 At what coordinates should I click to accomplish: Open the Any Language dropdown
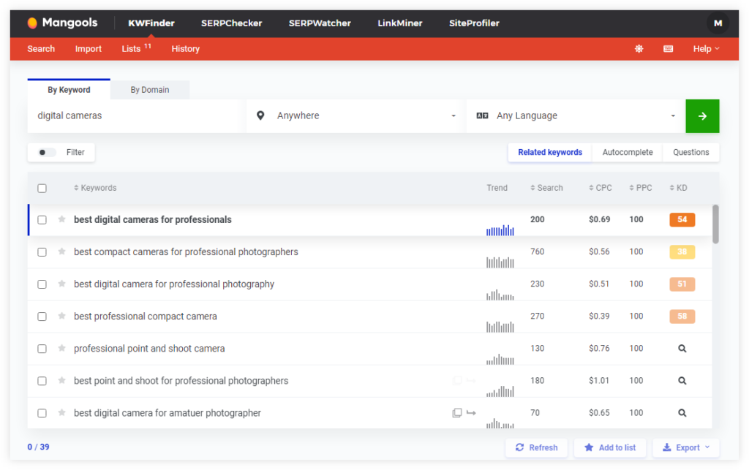[672, 115]
